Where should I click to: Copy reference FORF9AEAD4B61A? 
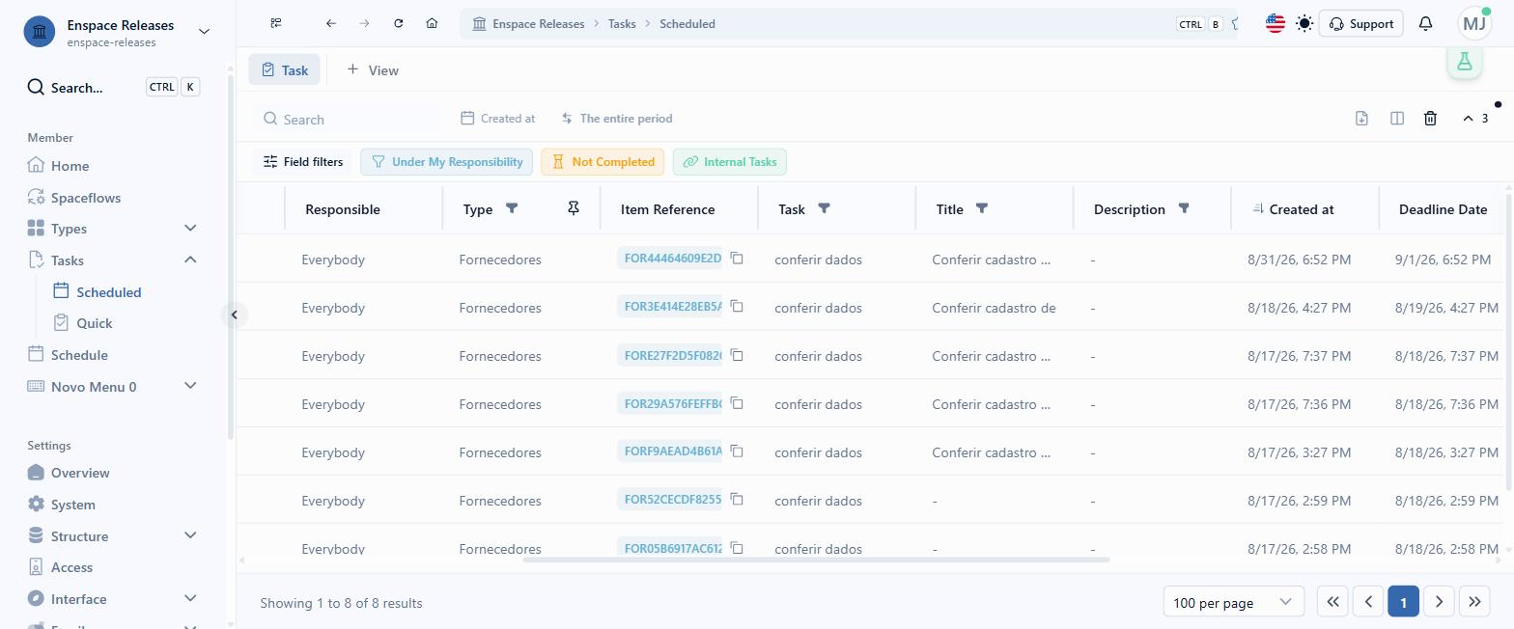737,451
